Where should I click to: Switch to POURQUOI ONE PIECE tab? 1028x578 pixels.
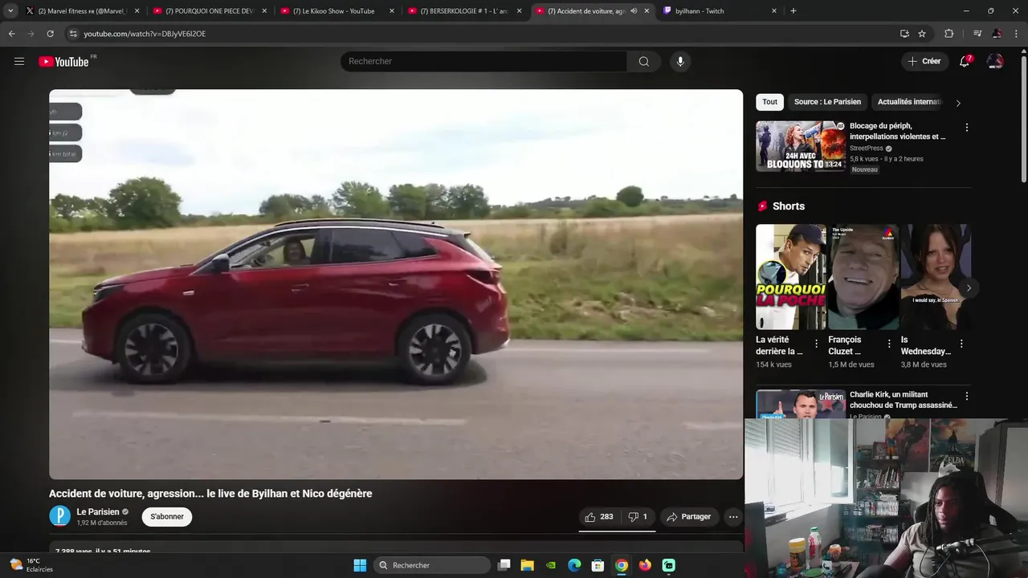210,11
